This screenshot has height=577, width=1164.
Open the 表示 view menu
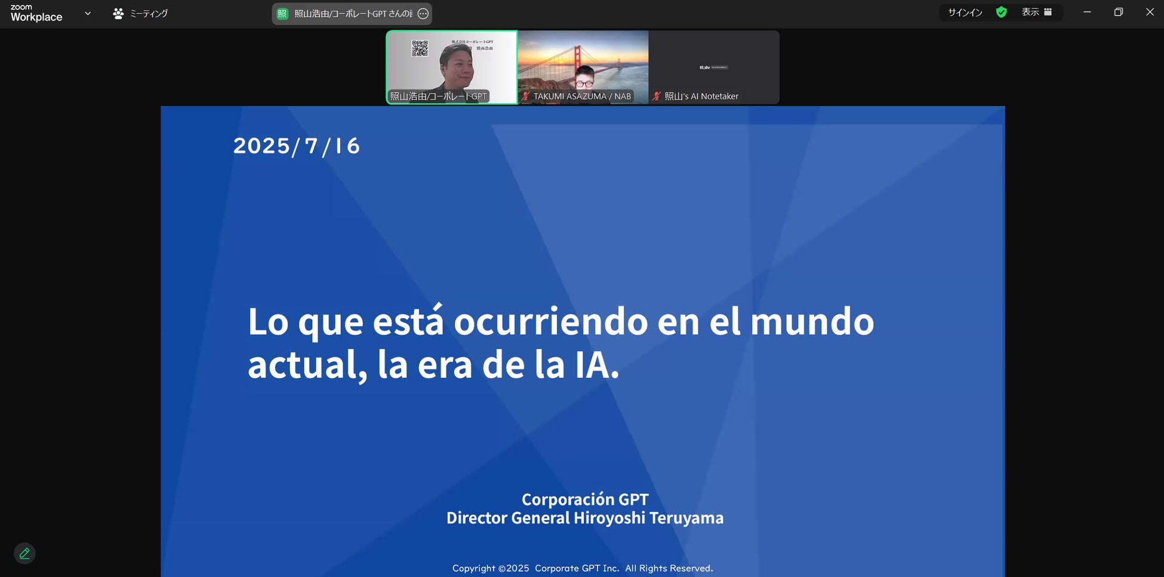click(x=1037, y=13)
